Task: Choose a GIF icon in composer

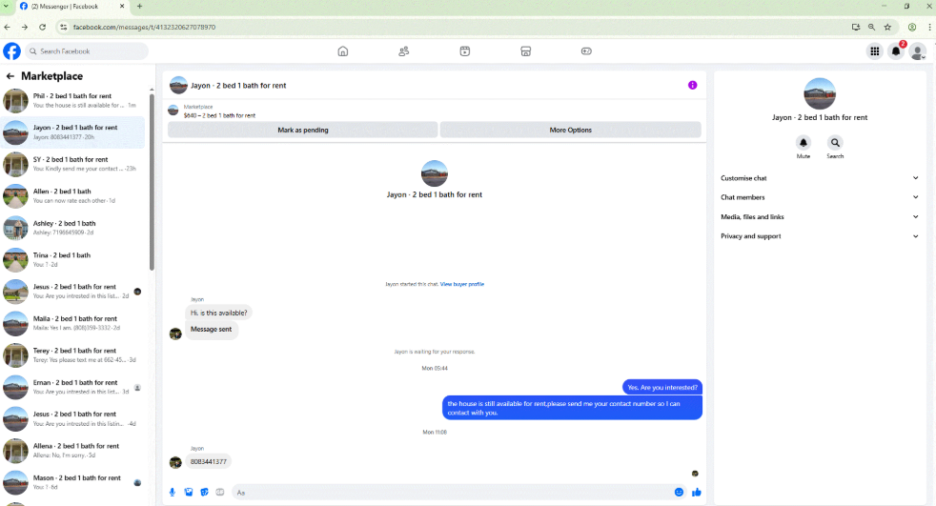Action: pos(220,493)
